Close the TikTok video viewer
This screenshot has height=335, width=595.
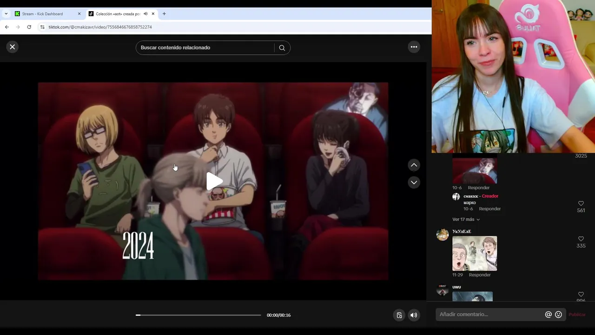pyautogui.click(x=13, y=47)
